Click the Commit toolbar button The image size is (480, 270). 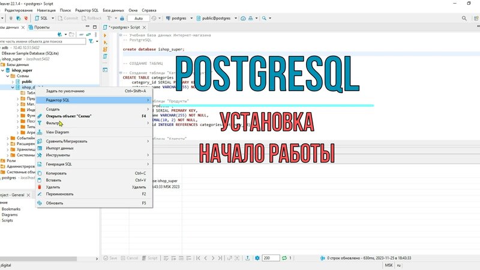tap(68, 19)
